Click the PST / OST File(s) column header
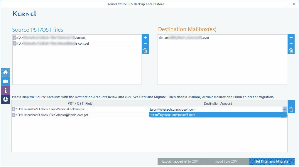The height and width of the screenshot is (167, 299). pyautogui.click(x=80, y=104)
